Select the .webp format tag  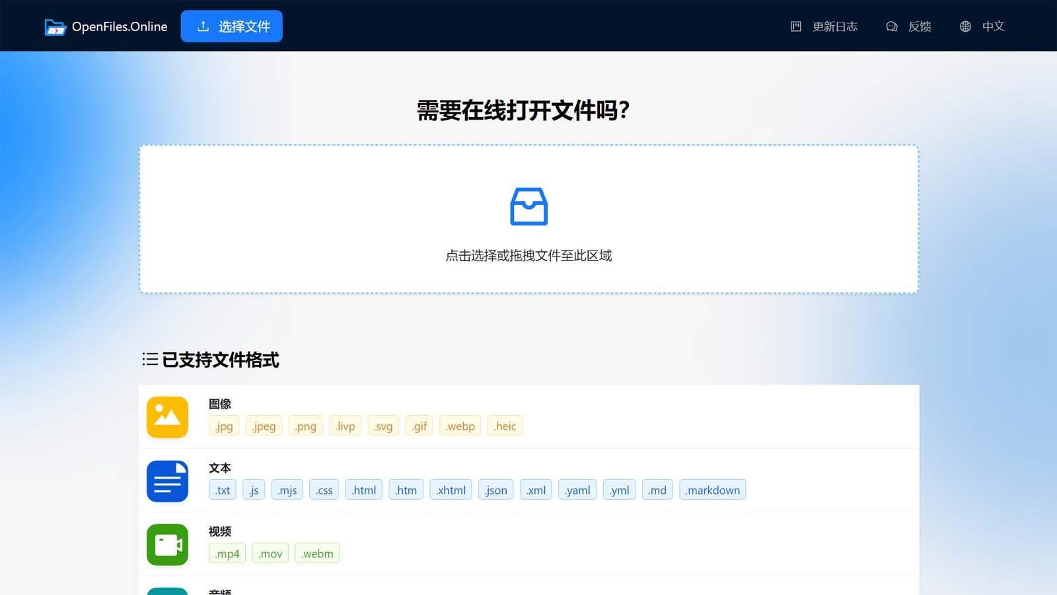pos(460,426)
